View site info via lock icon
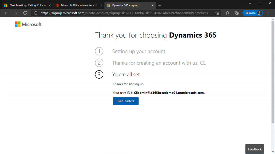This screenshot has width=275, height=154. [36, 13]
